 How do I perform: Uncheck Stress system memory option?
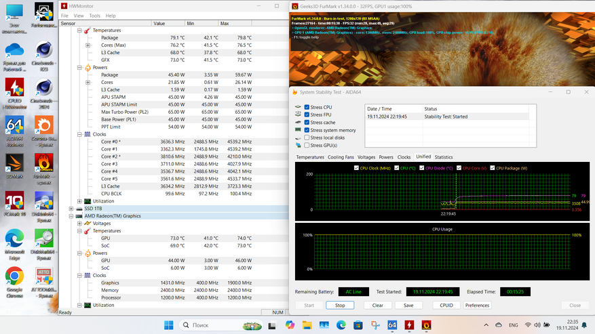(x=307, y=130)
